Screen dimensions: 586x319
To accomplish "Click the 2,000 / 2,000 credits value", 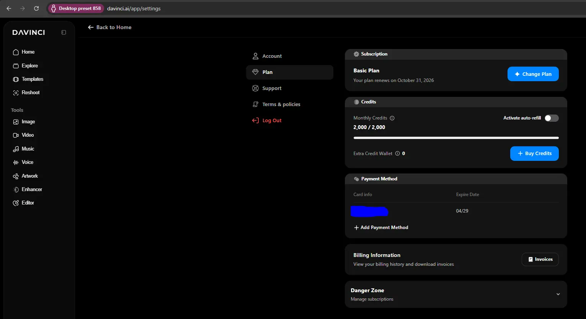I will click(369, 128).
